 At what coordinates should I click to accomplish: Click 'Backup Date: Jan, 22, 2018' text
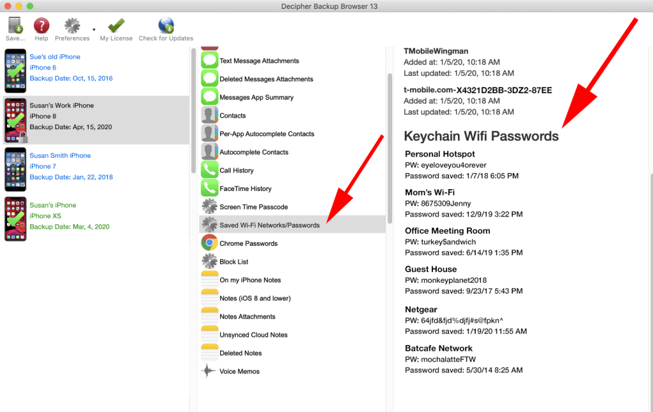pos(71,176)
